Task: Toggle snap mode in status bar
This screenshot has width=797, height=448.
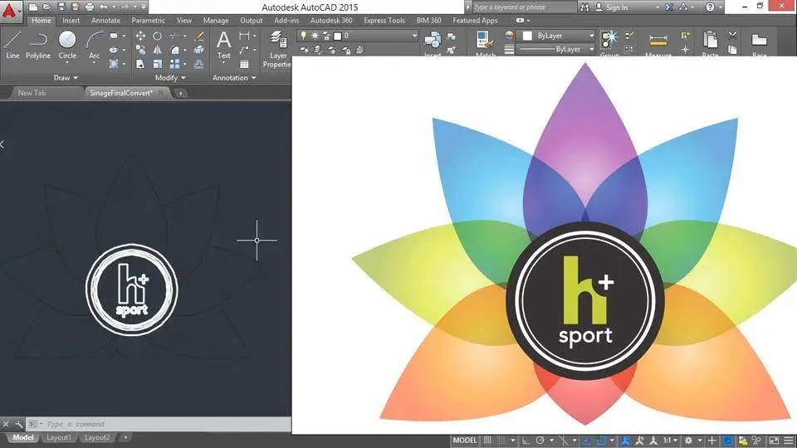Action: 501,441
